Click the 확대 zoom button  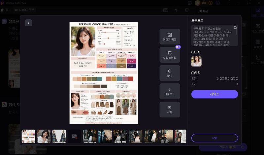[x=170, y=73]
